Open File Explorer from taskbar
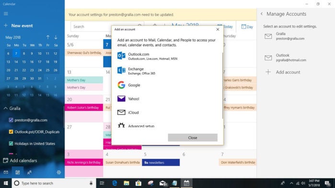The image size is (335, 188). click(x=127, y=183)
